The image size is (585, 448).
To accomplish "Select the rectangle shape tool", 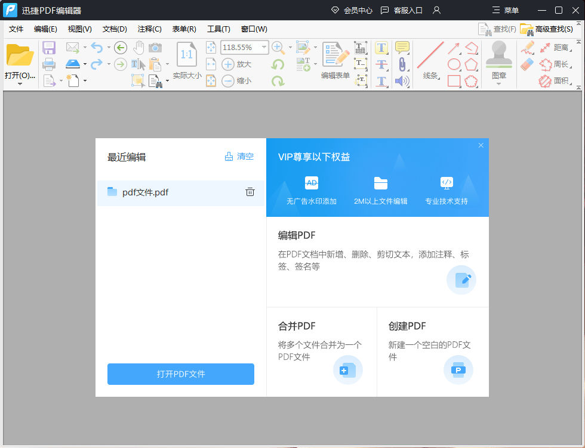I will (454, 81).
